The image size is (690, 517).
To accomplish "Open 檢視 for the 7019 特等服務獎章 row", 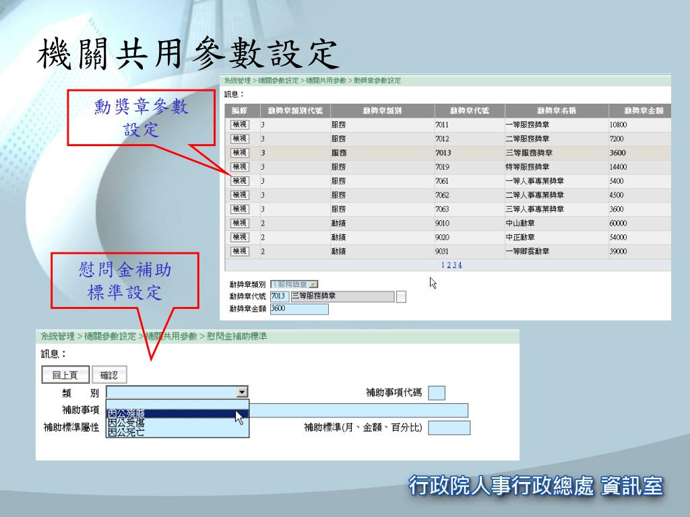I will point(239,167).
